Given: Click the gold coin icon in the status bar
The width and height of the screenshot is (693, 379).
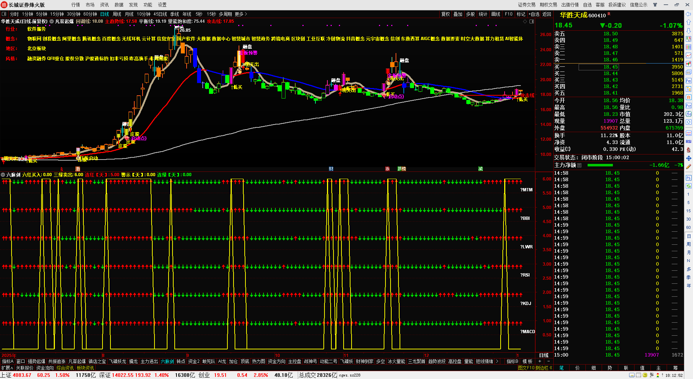Looking at the screenshot, I should click(x=645, y=375).
